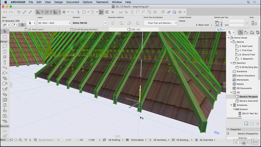Screen dimensions: 261x147
Task: Select 1. First Floor in the navigator
Action: coord(246,50)
